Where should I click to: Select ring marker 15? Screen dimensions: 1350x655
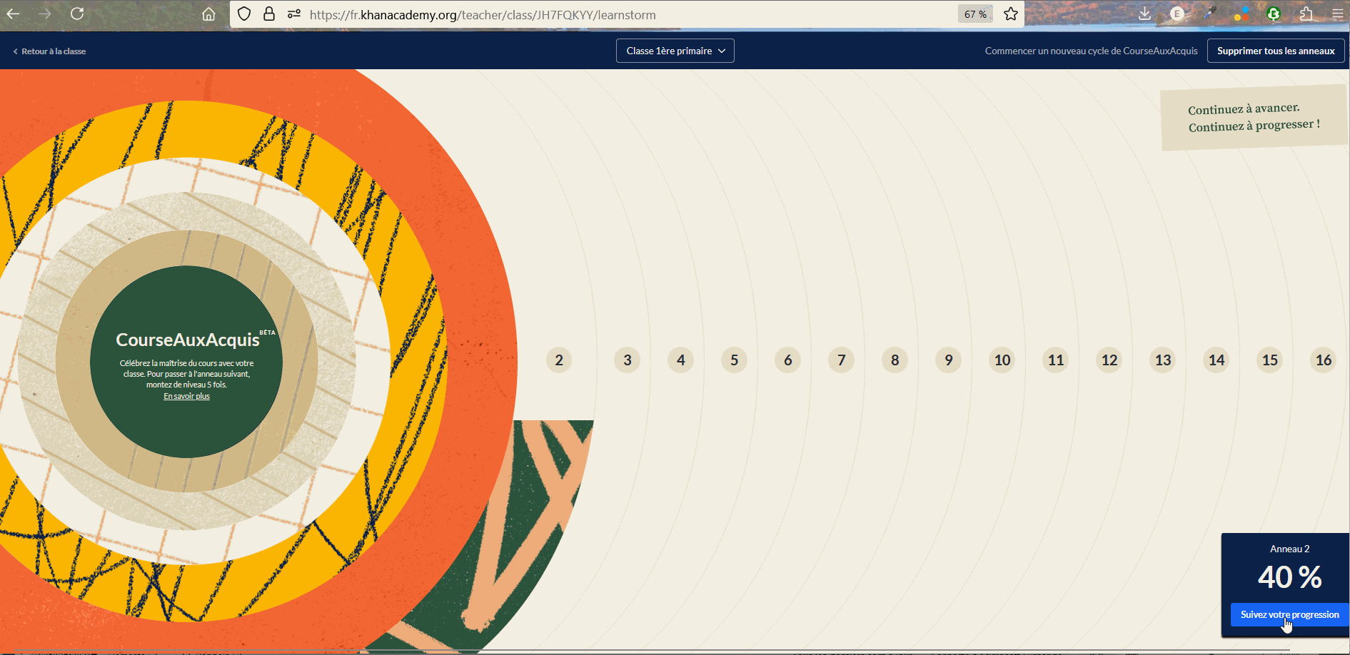(x=1270, y=360)
